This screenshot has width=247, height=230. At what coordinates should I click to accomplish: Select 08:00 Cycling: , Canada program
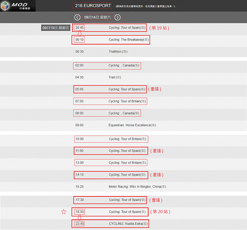107,113
